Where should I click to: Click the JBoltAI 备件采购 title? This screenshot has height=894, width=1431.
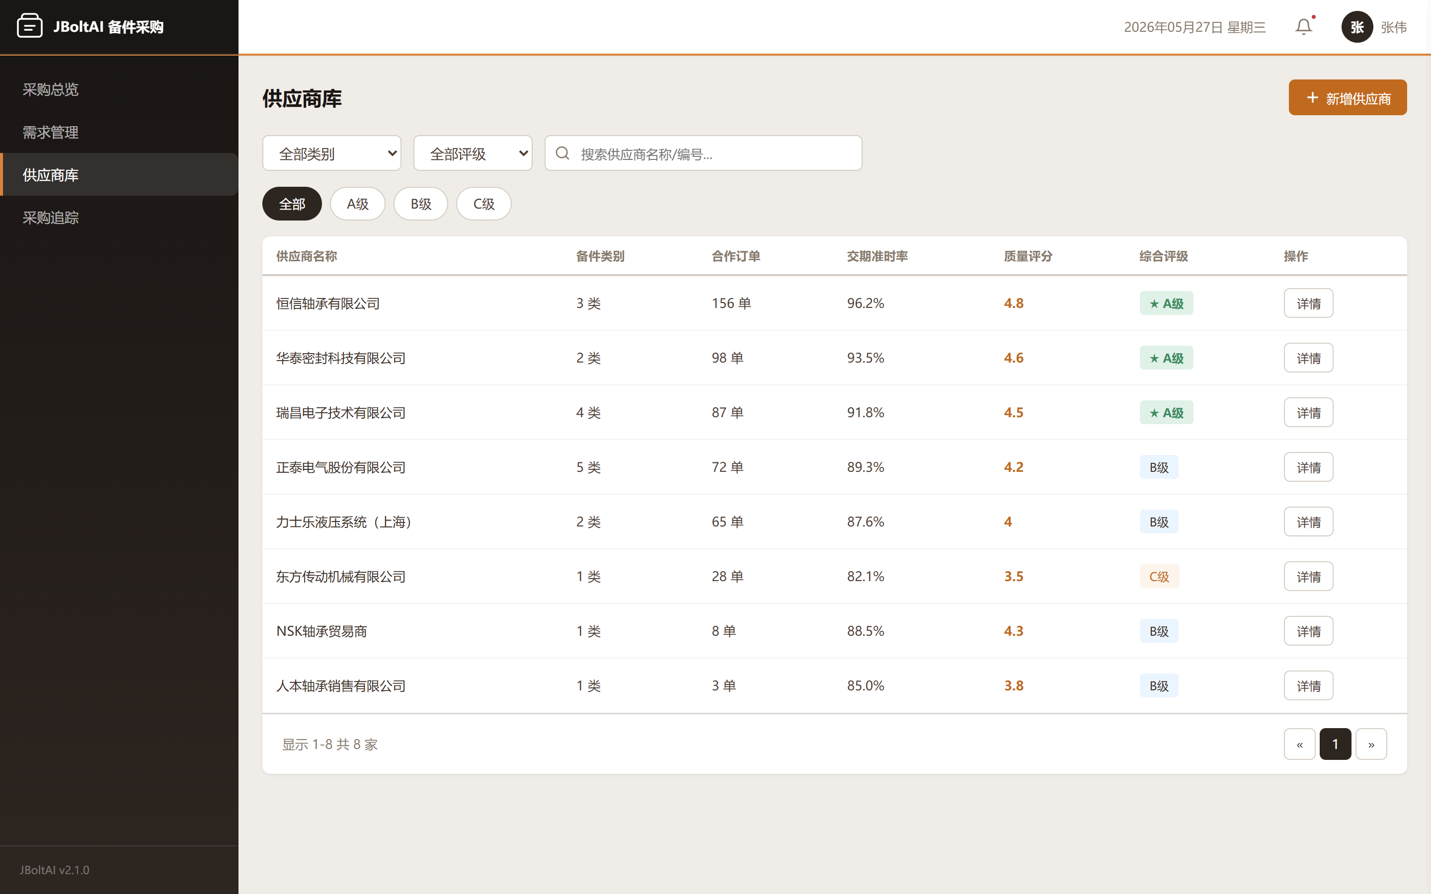tap(108, 27)
